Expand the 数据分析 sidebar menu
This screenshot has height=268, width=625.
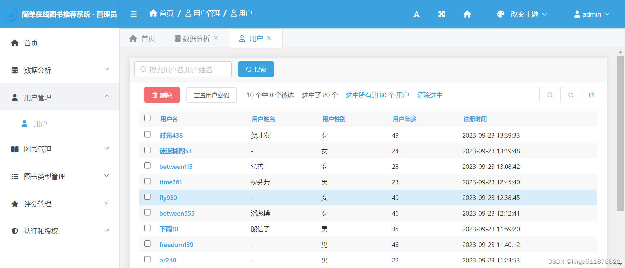pos(106,69)
